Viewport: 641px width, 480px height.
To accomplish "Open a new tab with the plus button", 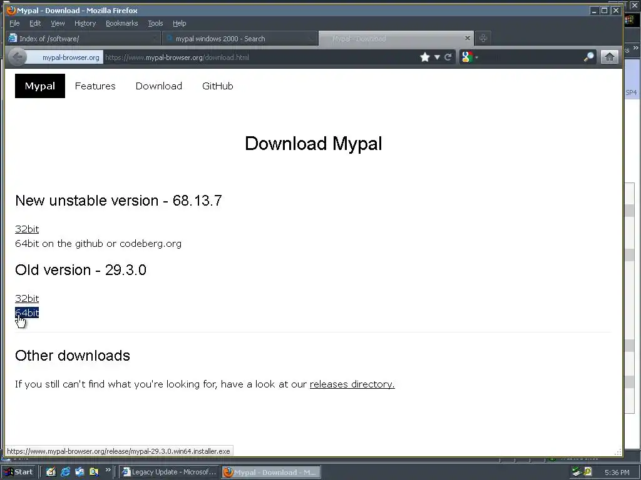I will [x=483, y=38].
